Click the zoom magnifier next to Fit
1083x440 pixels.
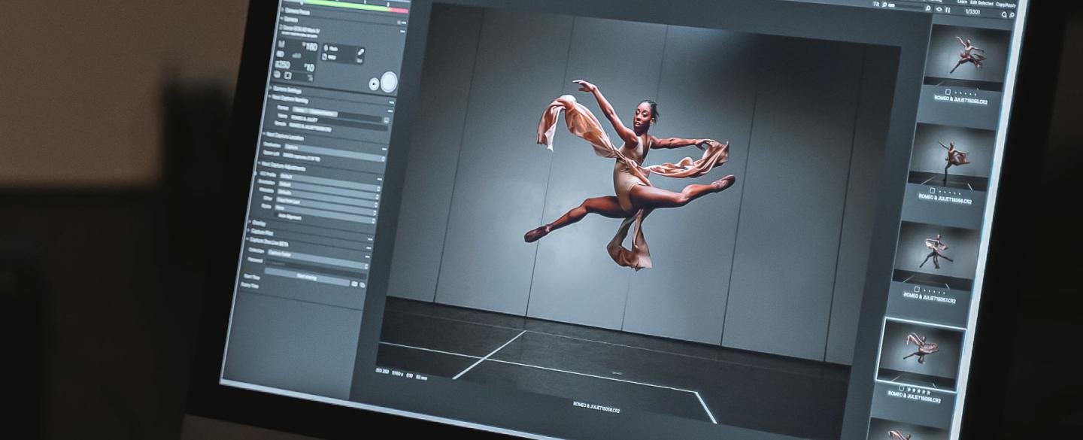[x=884, y=5]
